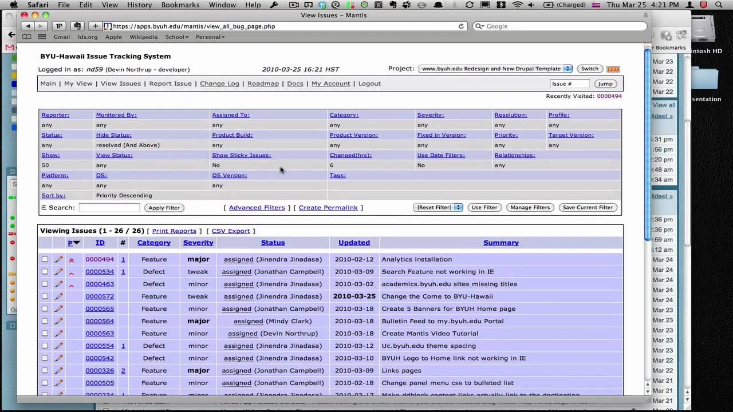Click the Create Permalink link
733x412 pixels.
[x=328, y=208]
